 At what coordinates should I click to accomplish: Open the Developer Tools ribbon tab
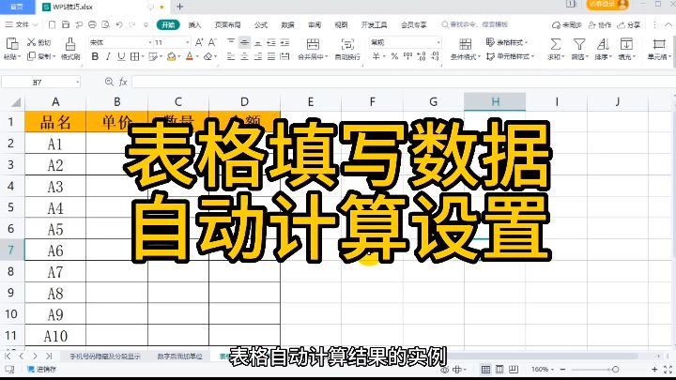tap(374, 24)
